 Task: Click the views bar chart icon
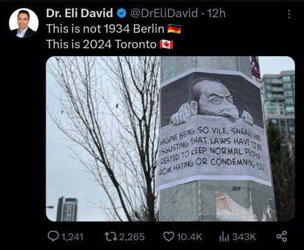tap(224, 237)
